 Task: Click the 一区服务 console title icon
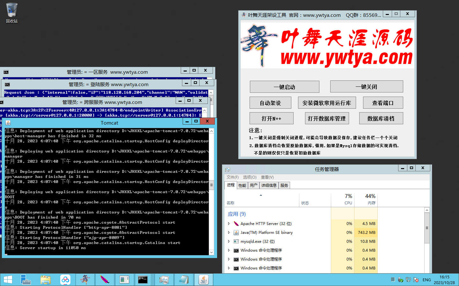pos(6,72)
